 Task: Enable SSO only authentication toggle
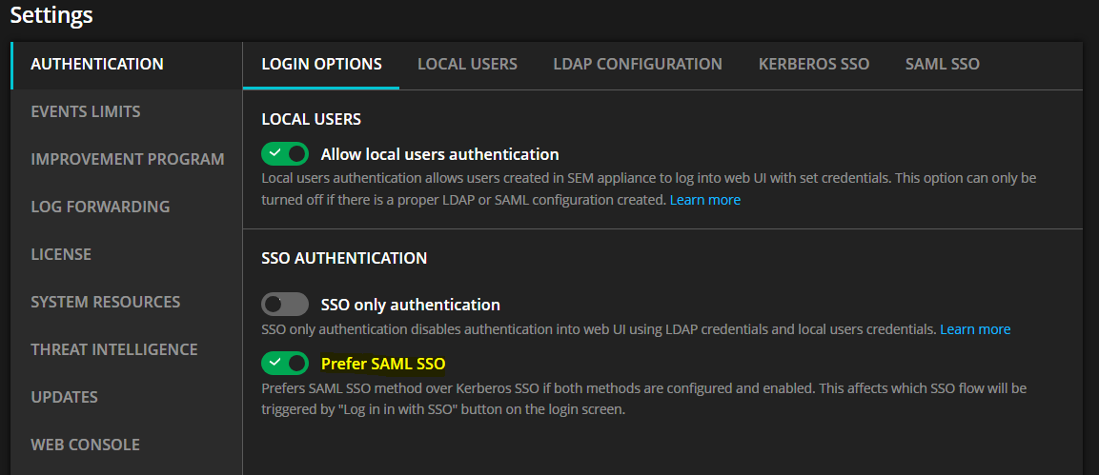coord(285,305)
